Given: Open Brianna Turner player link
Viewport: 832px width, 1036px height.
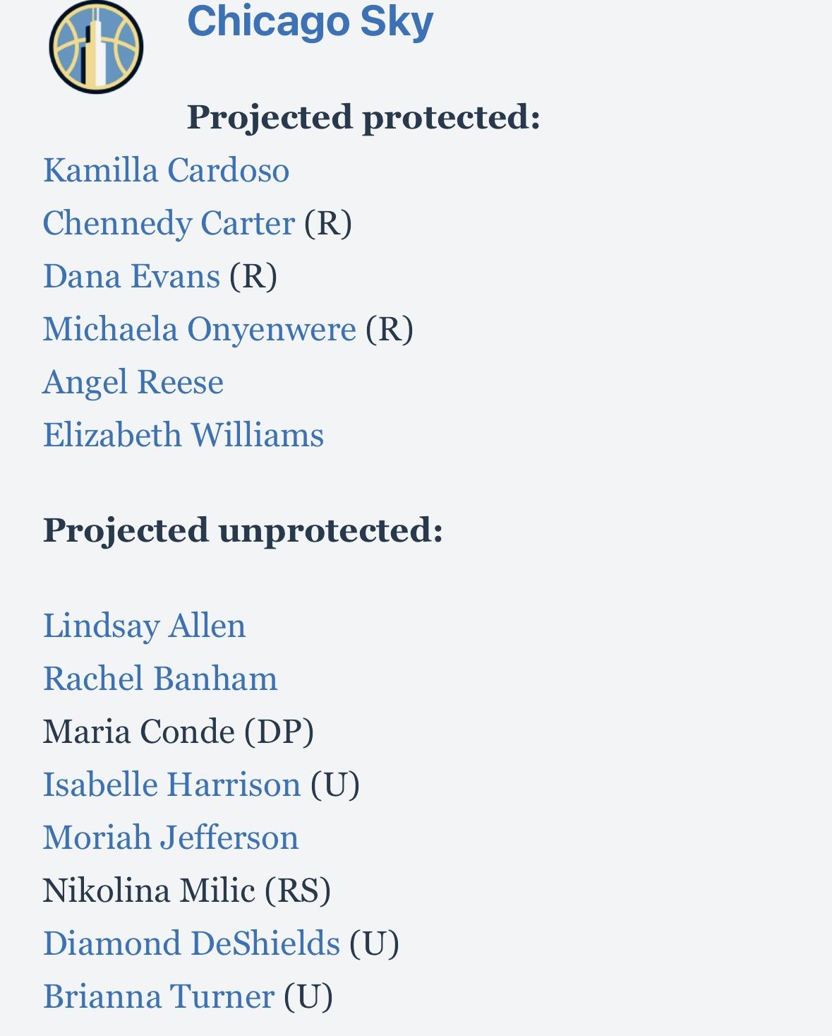Looking at the screenshot, I should [x=159, y=996].
